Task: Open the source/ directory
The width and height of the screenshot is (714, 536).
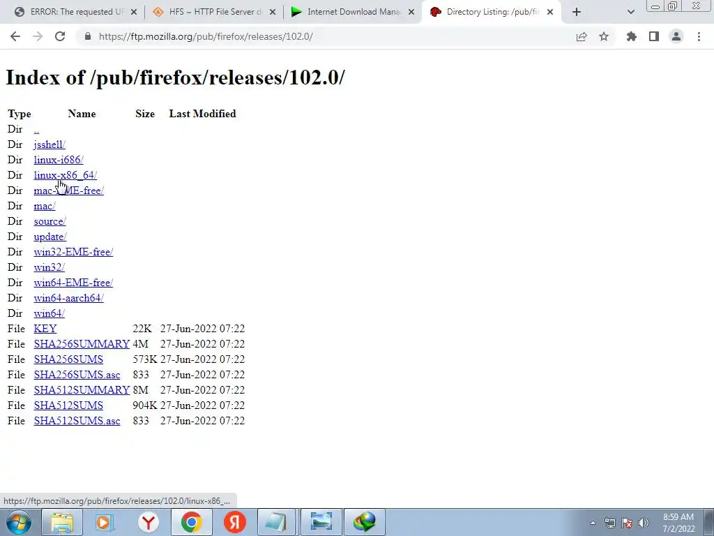Action: tap(50, 221)
